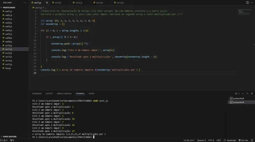The height and width of the screenshot is (142, 255).
Task: Open terminal panel more actions menu
Action: coord(243,93)
